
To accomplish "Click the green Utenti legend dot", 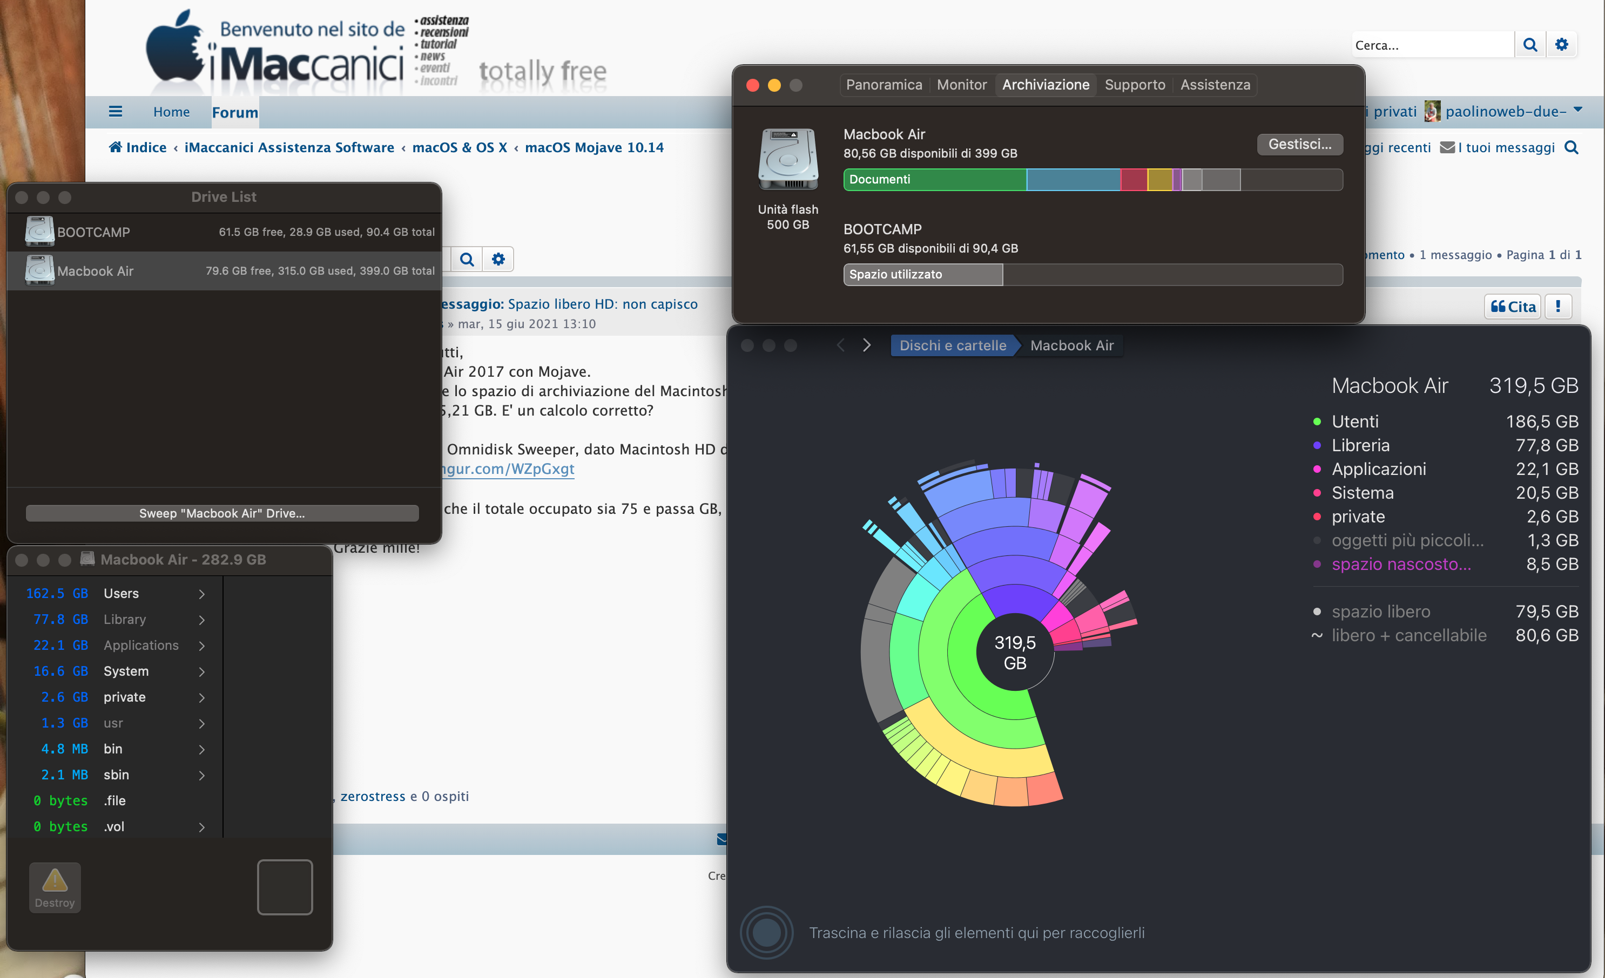I will tap(1317, 422).
